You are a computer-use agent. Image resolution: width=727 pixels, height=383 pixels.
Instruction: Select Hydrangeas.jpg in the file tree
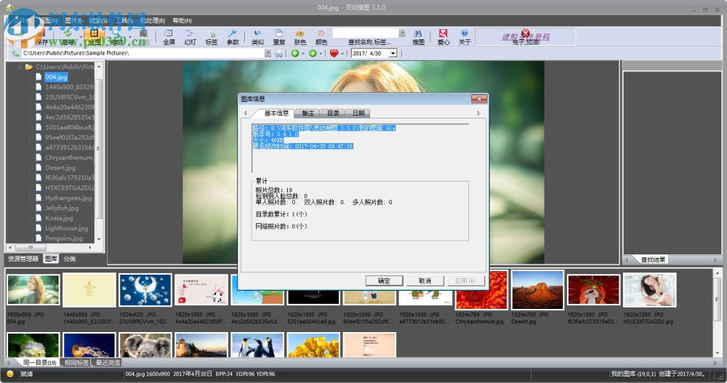pyautogui.click(x=68, y=198)
